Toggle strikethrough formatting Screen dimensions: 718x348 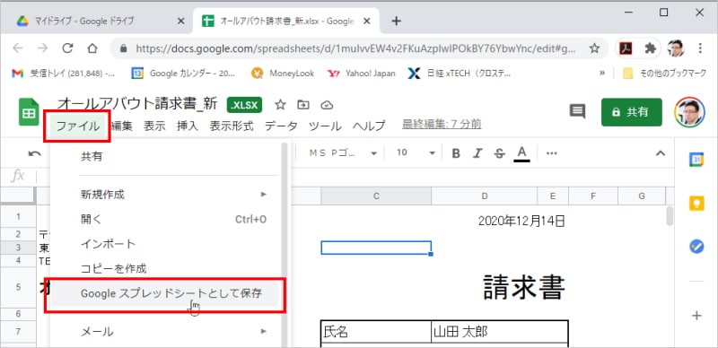point(499,153)
